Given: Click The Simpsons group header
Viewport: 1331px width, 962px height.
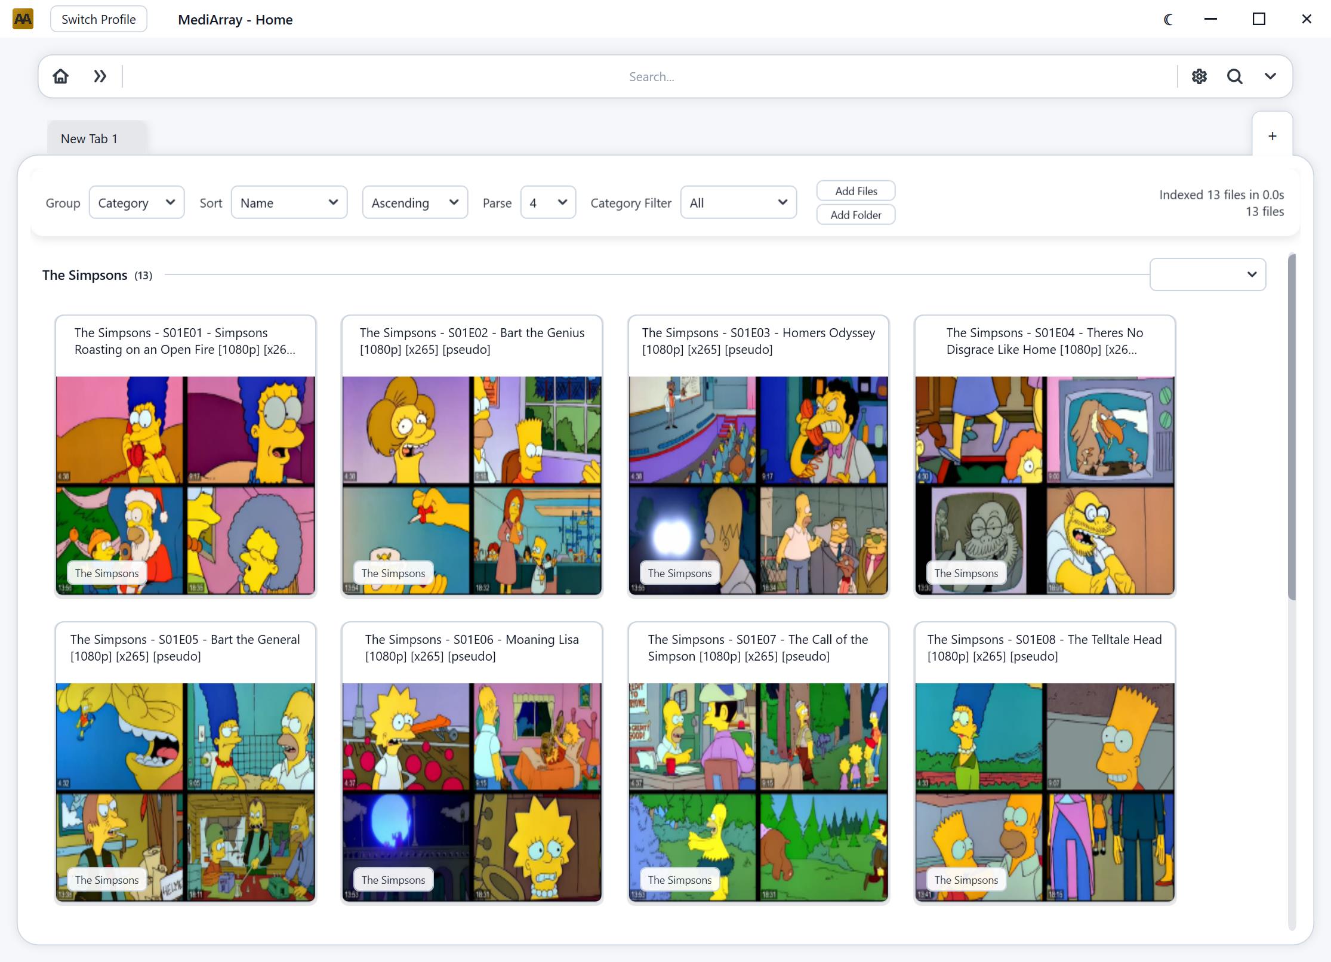Looking at the screenshot, I should 97,275.
